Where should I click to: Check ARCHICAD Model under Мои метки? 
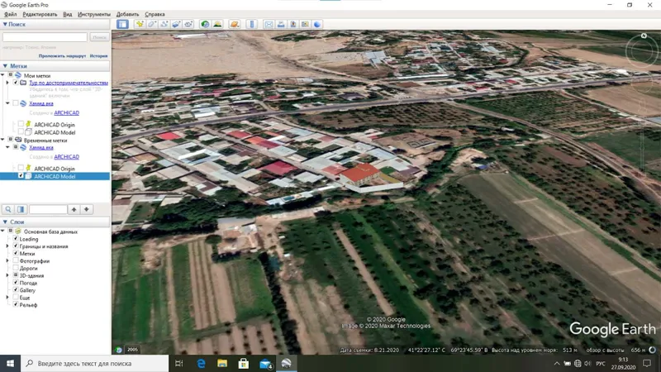[21, 132]
